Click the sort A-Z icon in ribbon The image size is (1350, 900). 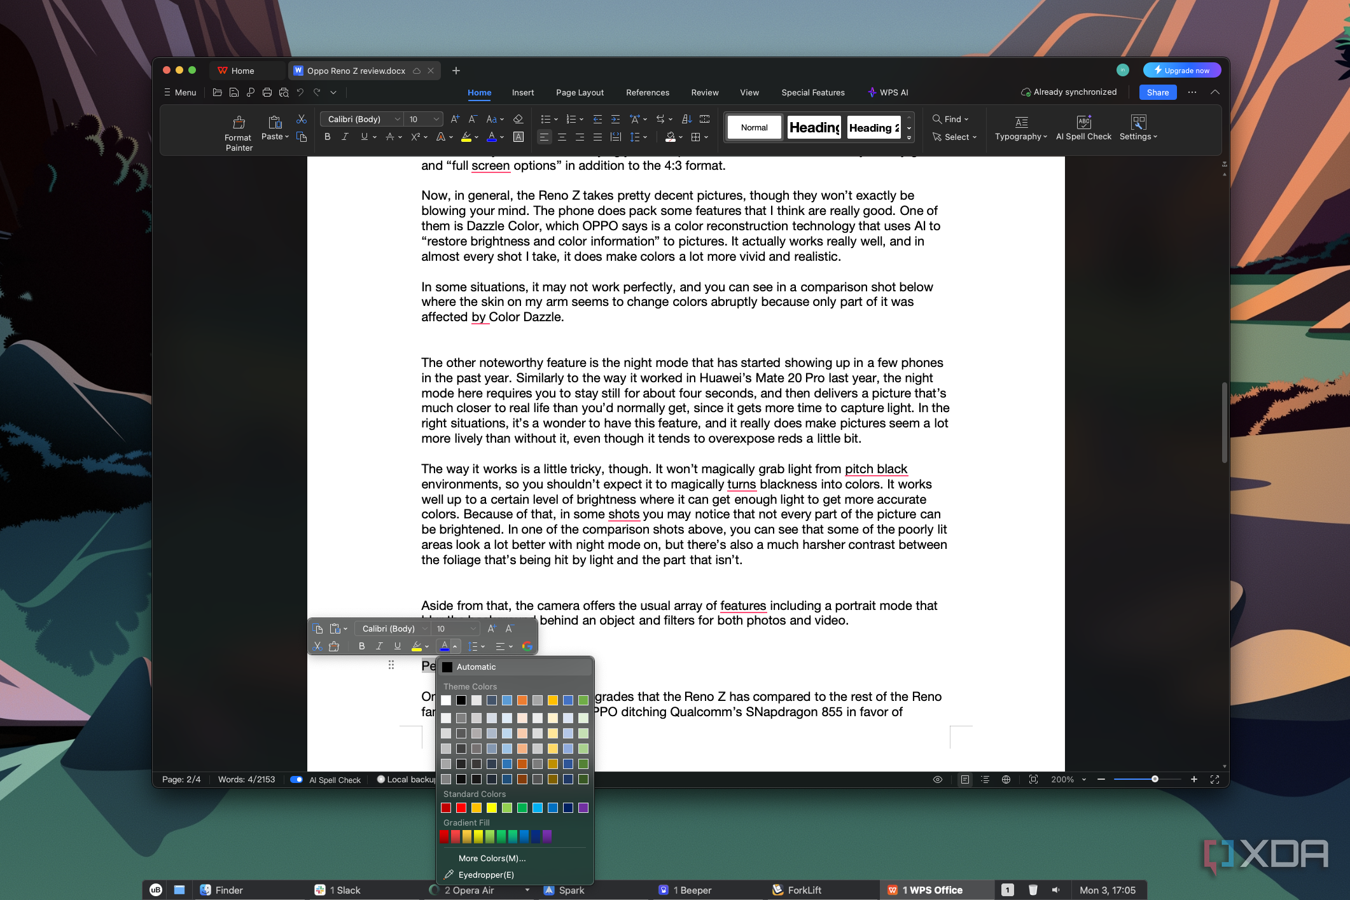coord(686,119)
